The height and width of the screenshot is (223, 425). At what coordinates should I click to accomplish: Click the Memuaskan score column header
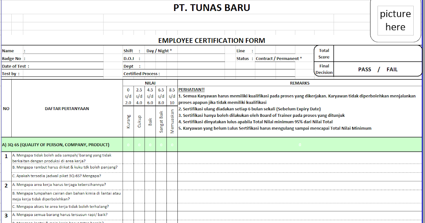coord(172,122)
